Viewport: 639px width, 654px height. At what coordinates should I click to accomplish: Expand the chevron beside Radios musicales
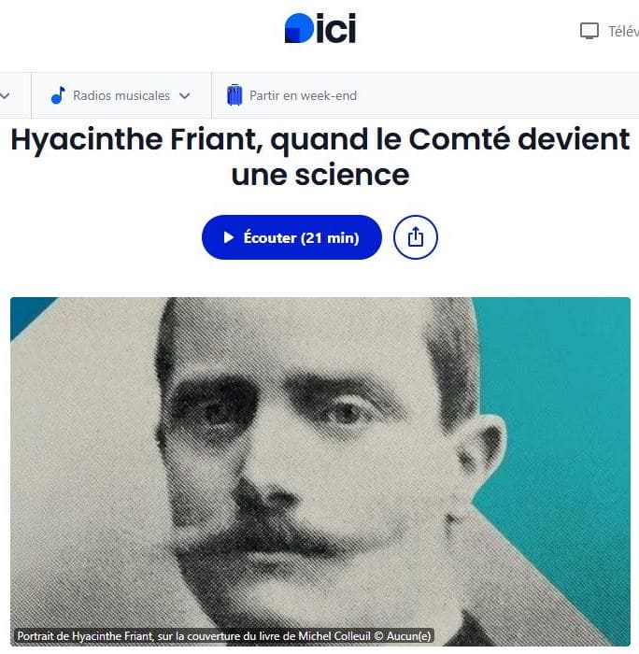coord(184,96)
